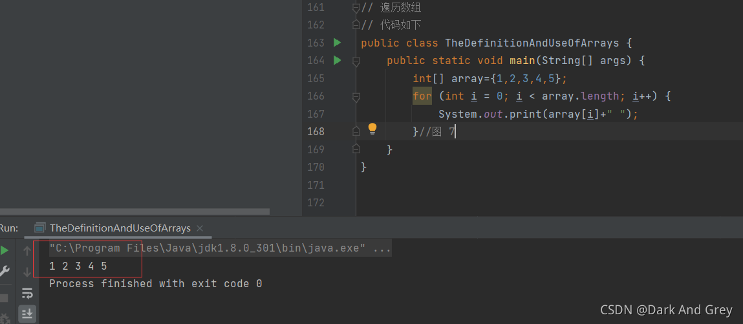743x324 pixels.
Task: Click line number 165 in the gutter
Action: pos(316,79)
